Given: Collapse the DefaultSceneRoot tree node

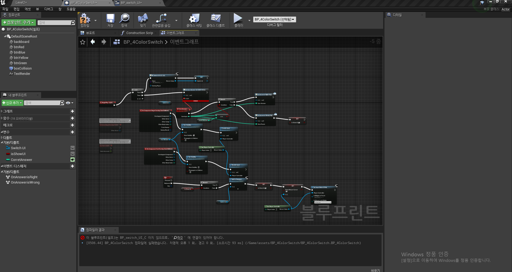Looking at the screenshot, I should pos(5,36).
